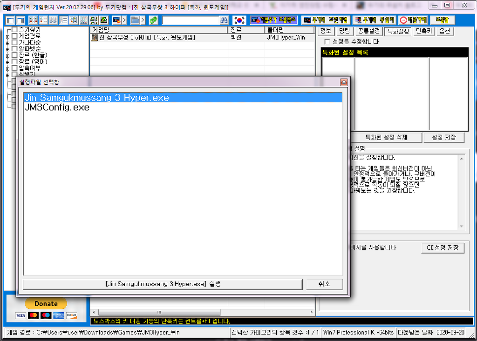Open the 게임추가 드롭박스 toolbar button
This screenshot has height=341, width=477.
[x=273, y=20]
